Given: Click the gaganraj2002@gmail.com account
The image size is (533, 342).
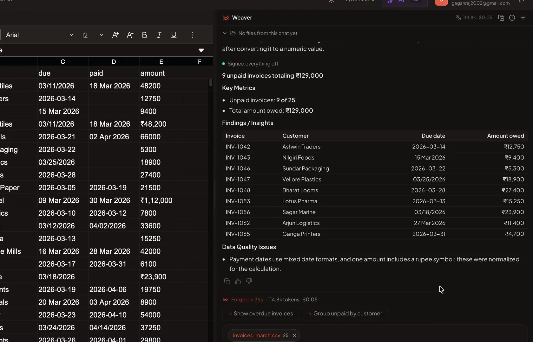Looking at the screenshot, I should [x=480, y=3].
